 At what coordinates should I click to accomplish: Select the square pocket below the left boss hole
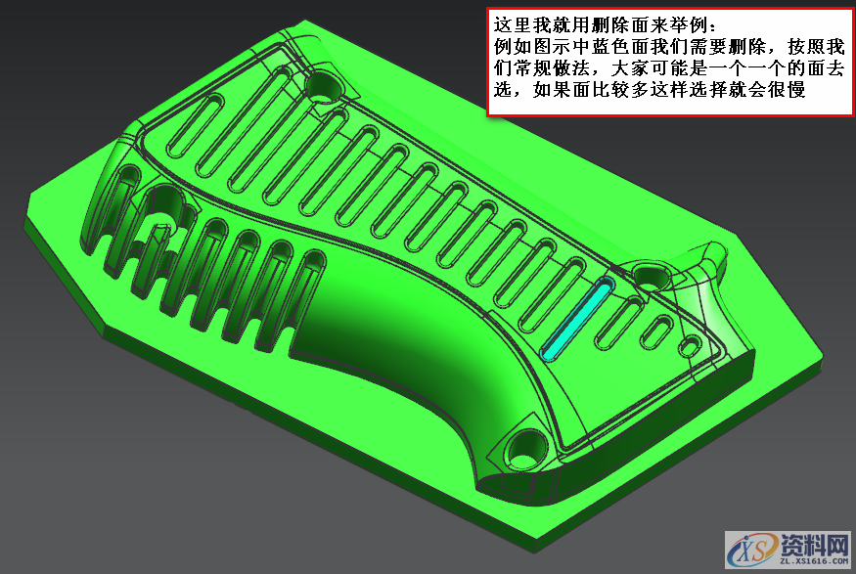[x=159, y=234]
